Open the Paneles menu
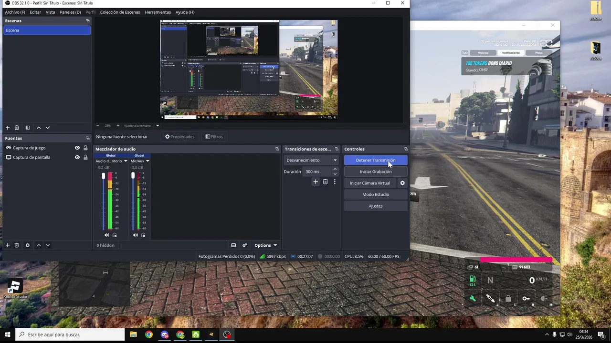 pos(70,12)
